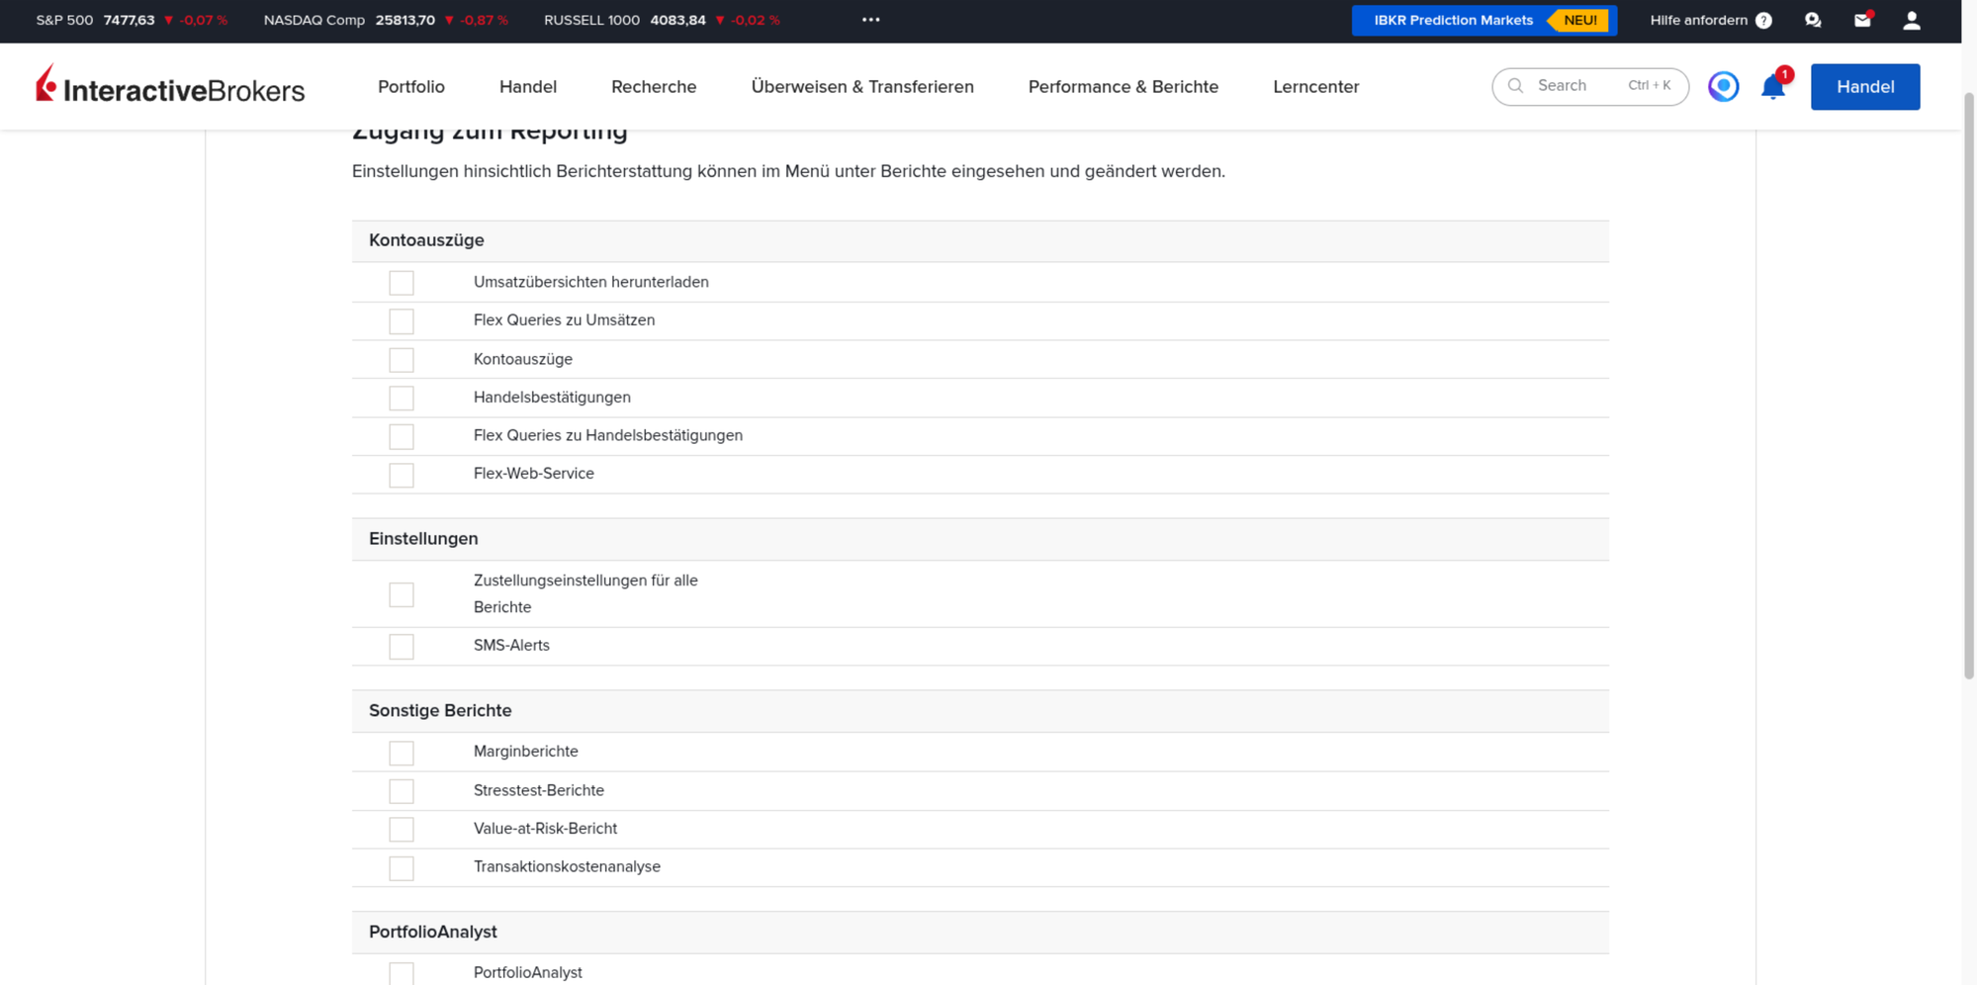The height and width of the screenshot is (985, 1977).
Task: Open the circular blue AI assistant icon
Action: tap(1723, 86)
